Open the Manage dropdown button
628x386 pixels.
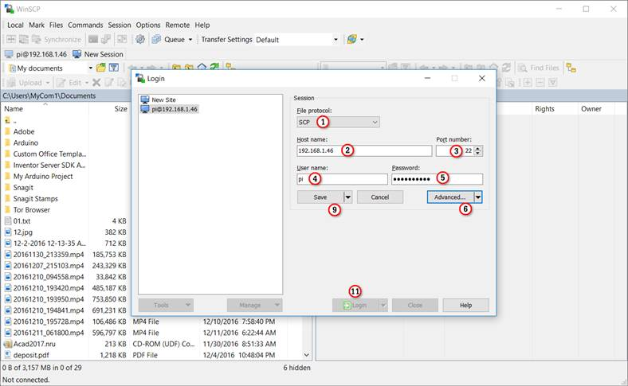click(254, 305)
